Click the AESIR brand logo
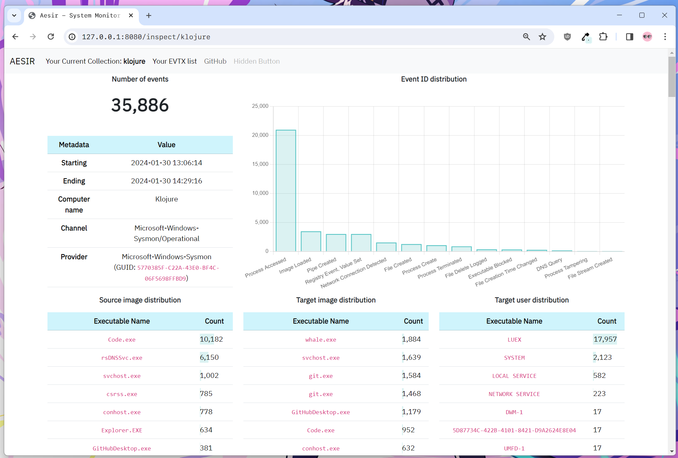The image size is (678, 458). point(22,61)
